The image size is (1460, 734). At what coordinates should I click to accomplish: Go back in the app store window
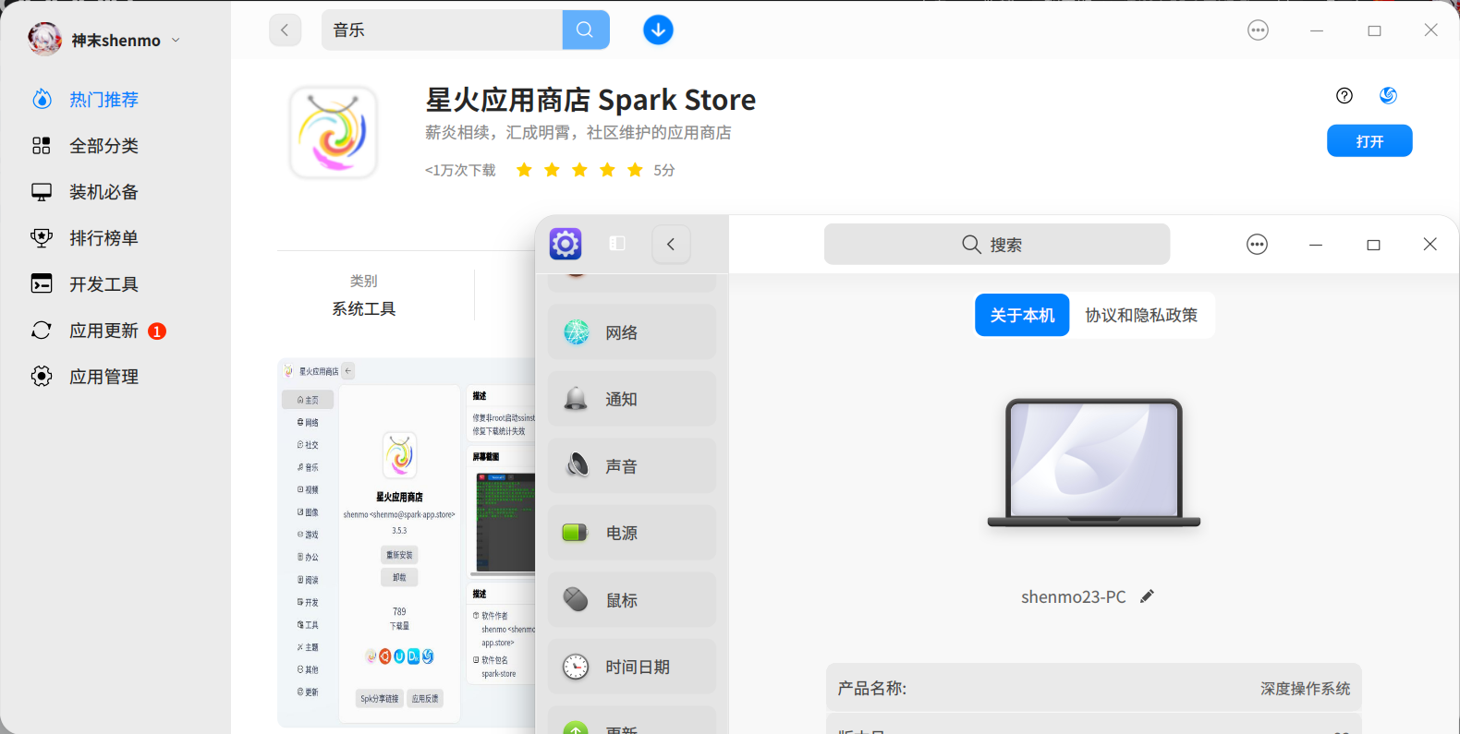(285, 30)
